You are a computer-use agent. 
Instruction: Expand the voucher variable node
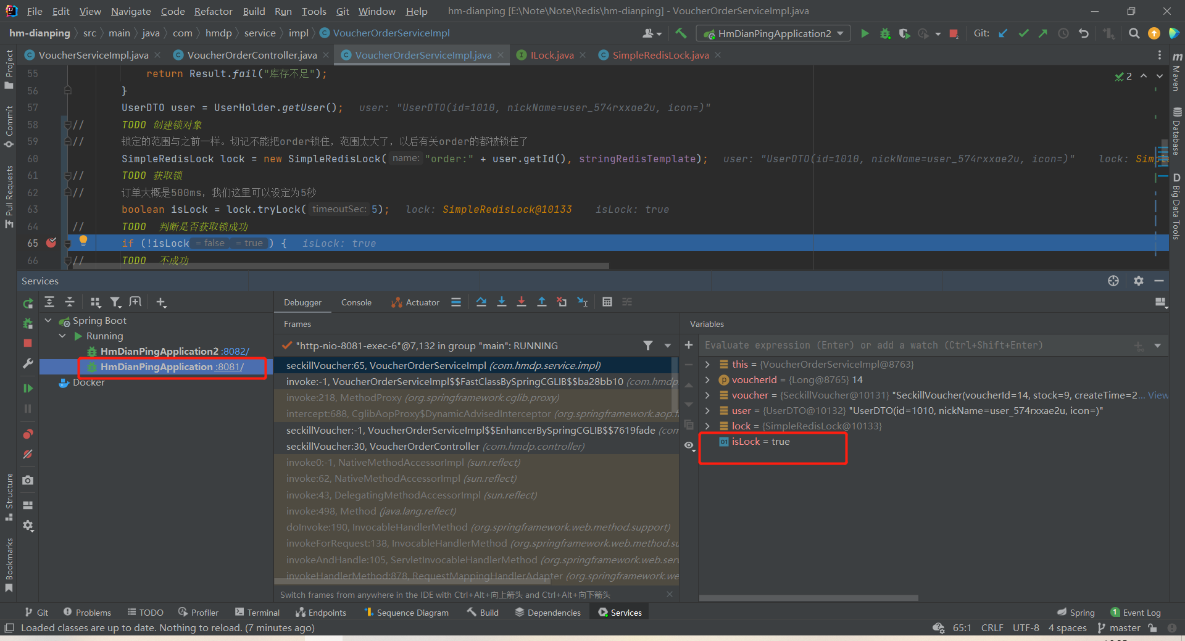pyautogui.click(x=707, y=395)
